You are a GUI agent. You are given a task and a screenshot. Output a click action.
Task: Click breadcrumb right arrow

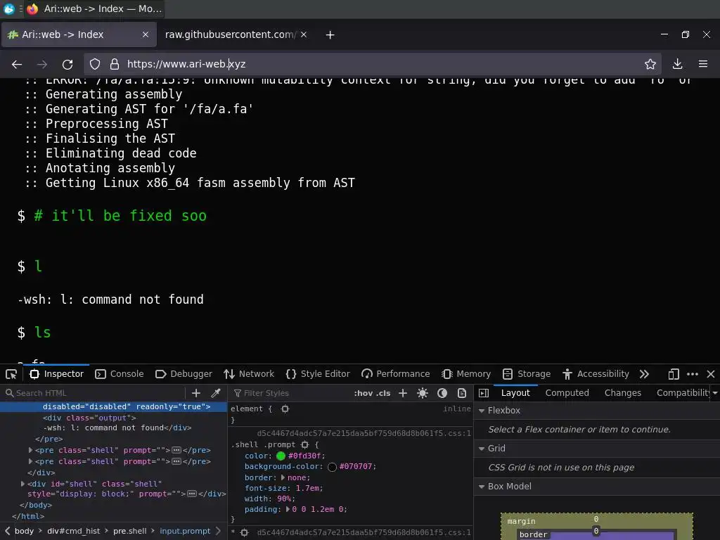click(x=218, y=531)
